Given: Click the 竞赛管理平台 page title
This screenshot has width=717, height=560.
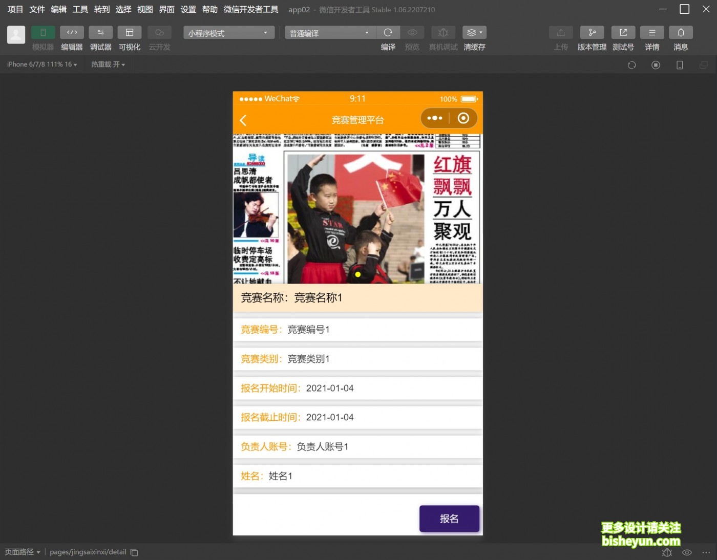Looking at the screenshot, I should tap(357, 120).
